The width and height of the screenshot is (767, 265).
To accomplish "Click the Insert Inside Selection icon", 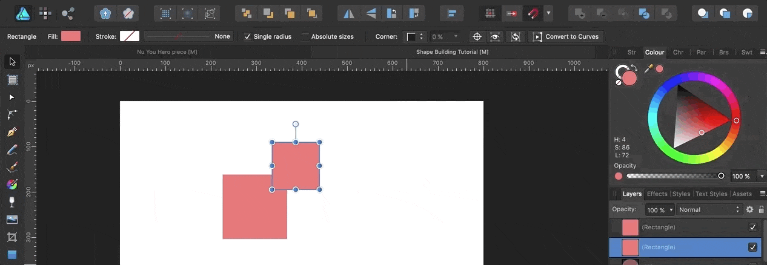I will pyautogui.click(x=747, y=13).
